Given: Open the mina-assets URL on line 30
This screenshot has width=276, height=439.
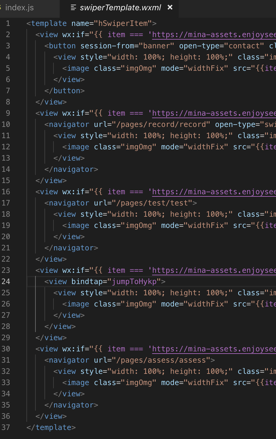Looking at the screenshot, I should click(214, 349).
